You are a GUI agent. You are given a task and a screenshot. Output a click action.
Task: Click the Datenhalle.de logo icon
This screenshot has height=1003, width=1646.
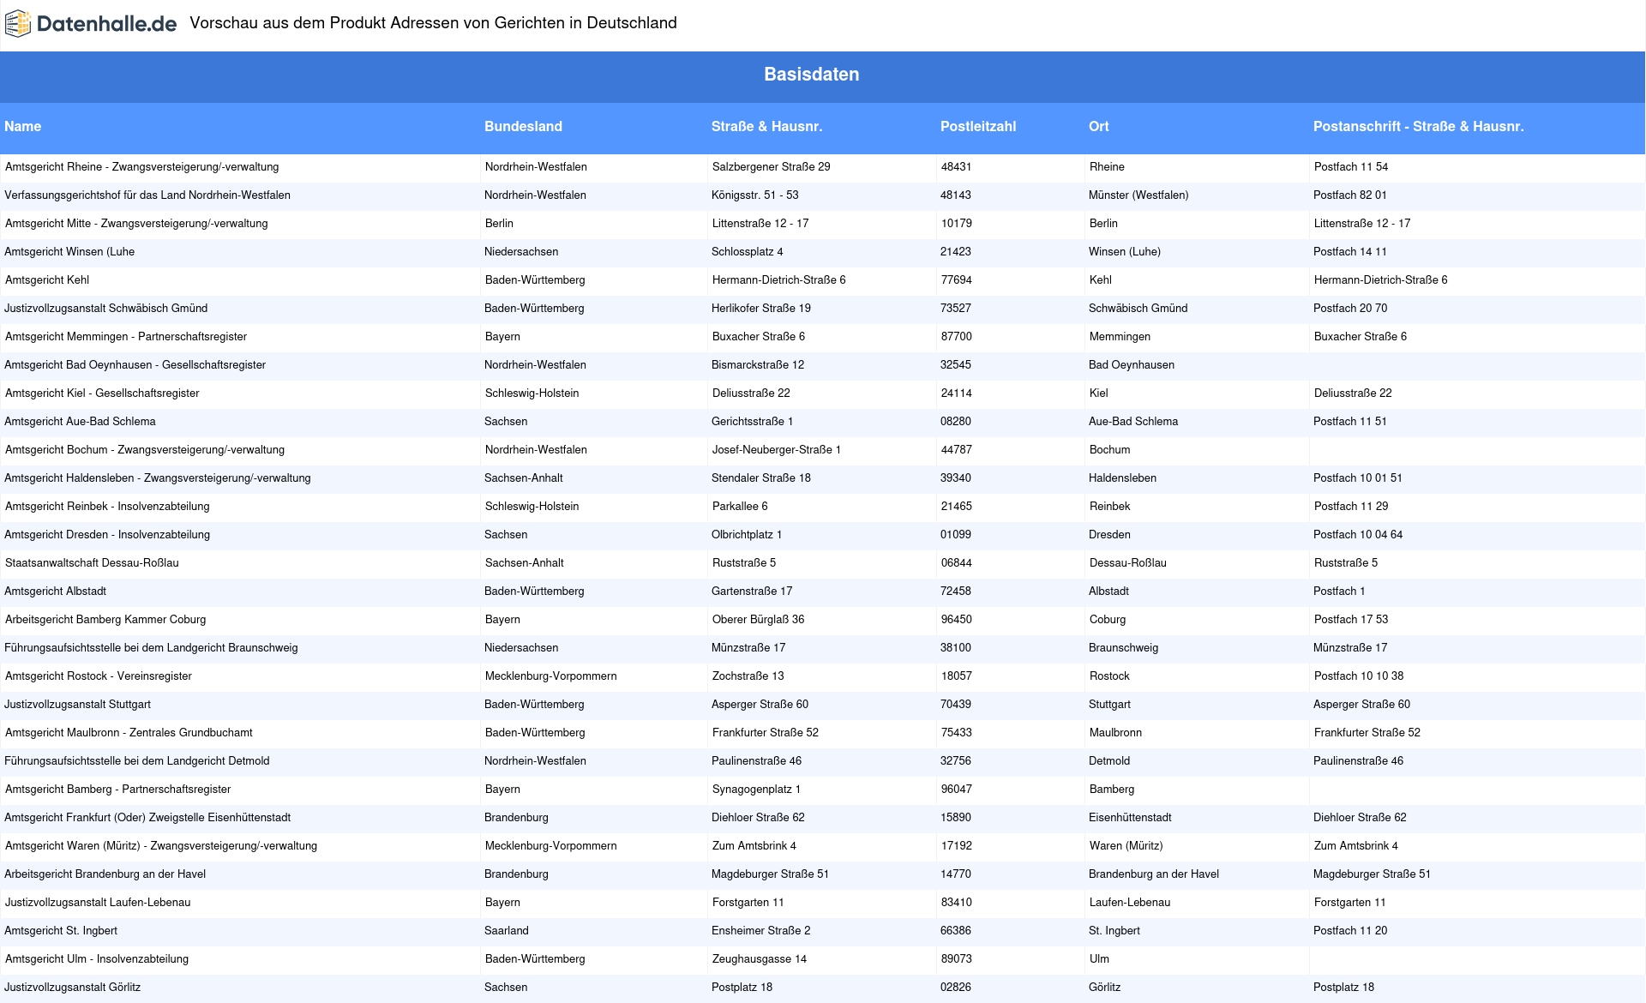point(18,24)
